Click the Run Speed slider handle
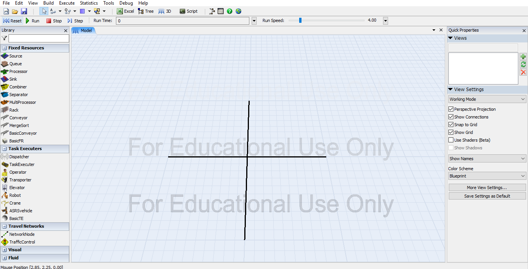 (300, 20)
